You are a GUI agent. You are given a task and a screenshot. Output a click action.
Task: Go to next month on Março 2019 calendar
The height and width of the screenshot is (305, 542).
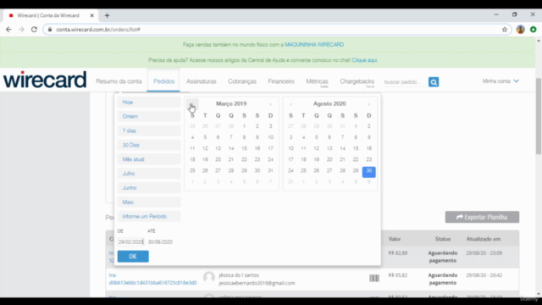270,103
